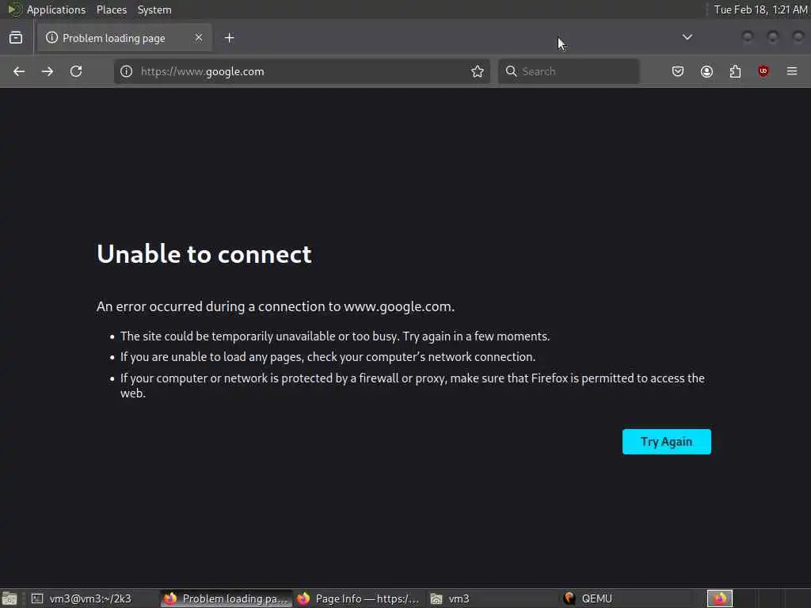Switch to Page Info taskbar window

click(x=359, y=598)
